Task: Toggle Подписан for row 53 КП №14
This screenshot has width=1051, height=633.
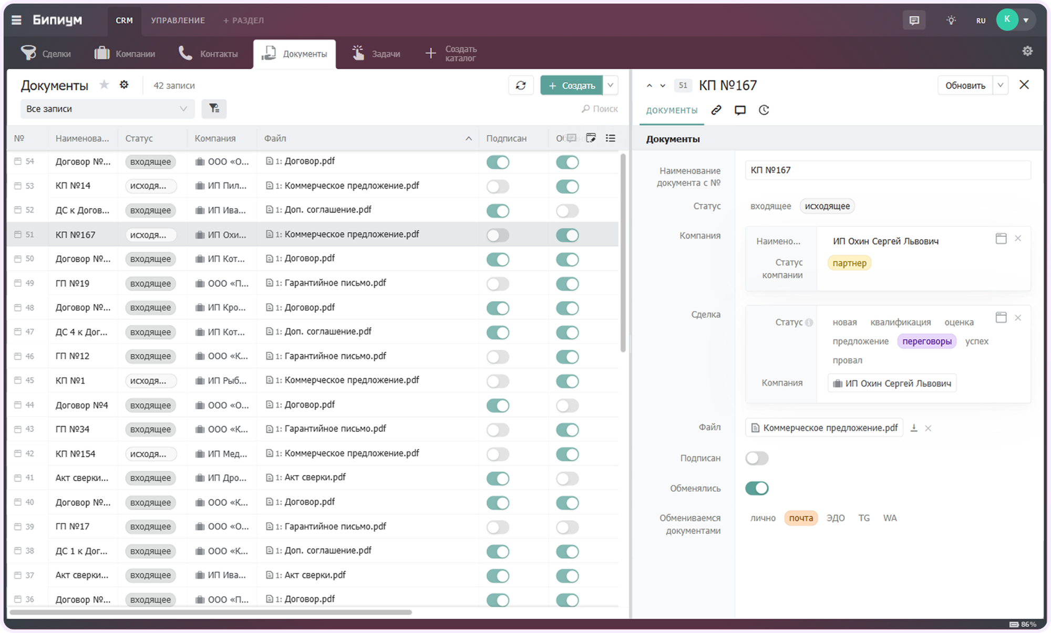Action: pyautogui.click(x=498, y=186)
